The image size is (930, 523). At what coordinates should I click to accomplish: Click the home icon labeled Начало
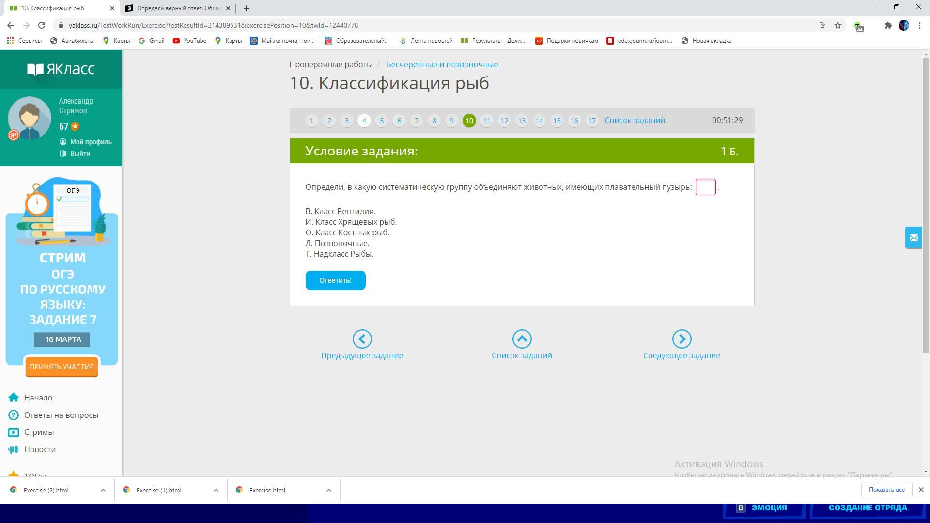click(14, 398)
